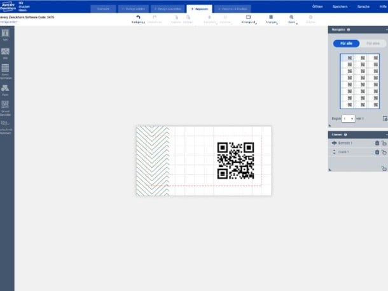388x291 pixels.
Task: Select the Bild image tool
Action: point(5,53)
